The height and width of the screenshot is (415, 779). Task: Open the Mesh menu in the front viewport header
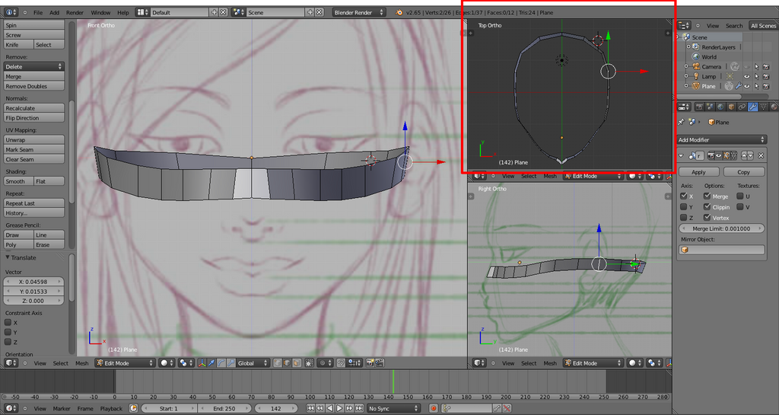pyautogui.click(x=82, y=363)
